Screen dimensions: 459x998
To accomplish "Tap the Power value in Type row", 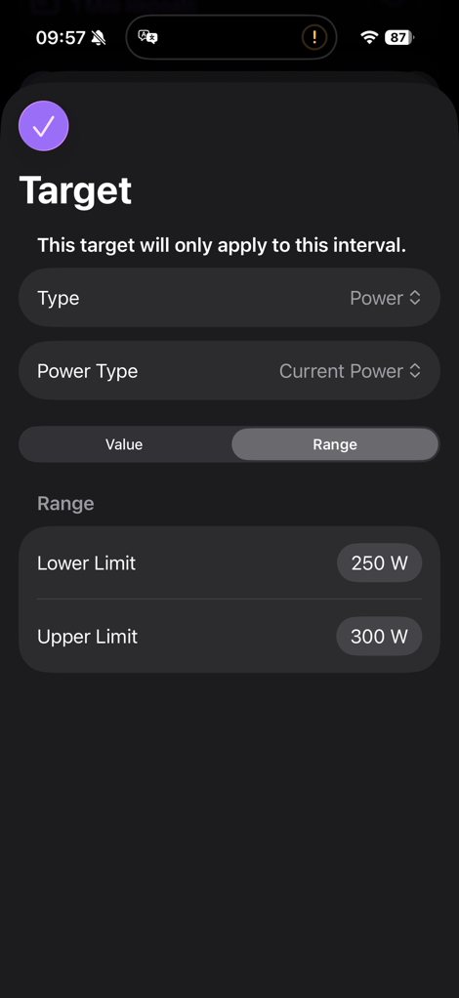I will [x=376, y=298].
